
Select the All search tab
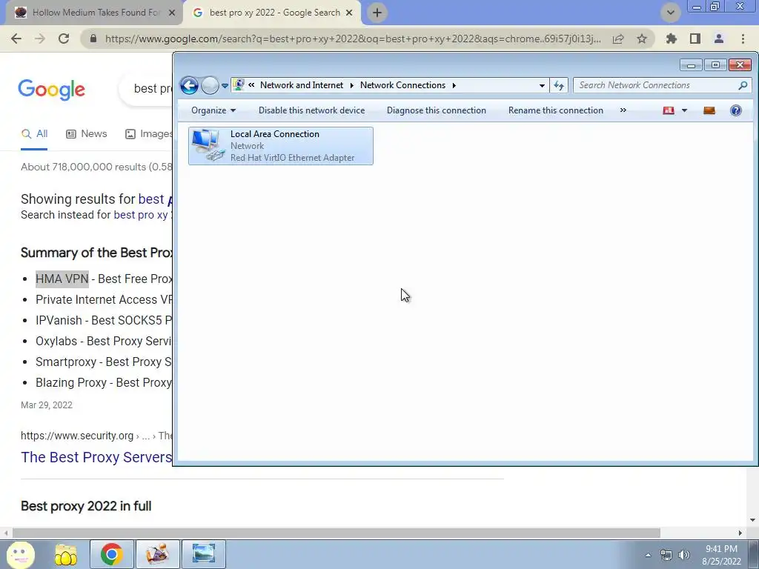[x=34, y=134]
